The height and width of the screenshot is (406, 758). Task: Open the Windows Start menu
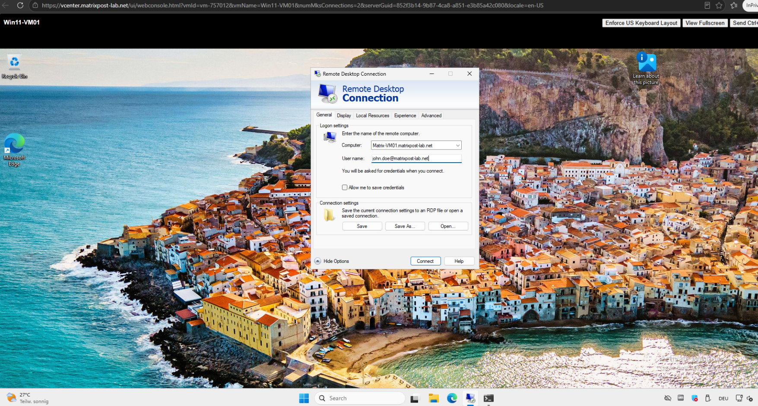[304, 398]
